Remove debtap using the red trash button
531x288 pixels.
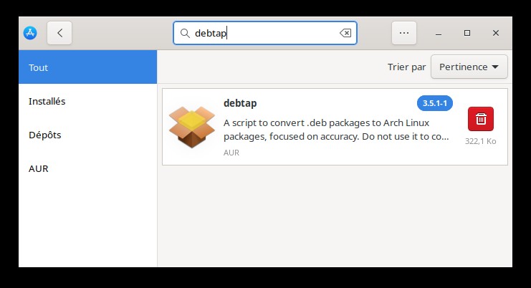pyautogui.click(x=481, y=119)
